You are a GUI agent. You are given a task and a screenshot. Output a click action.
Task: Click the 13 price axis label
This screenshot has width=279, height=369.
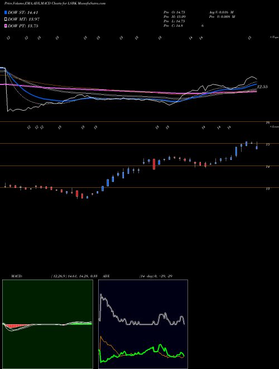pyautogui.click(x=267, y=189)
